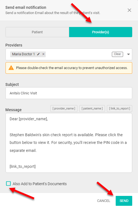Viewport: 138px width, 208px height.
Task: Click into the Subject input field
Action: coord(69,93)
